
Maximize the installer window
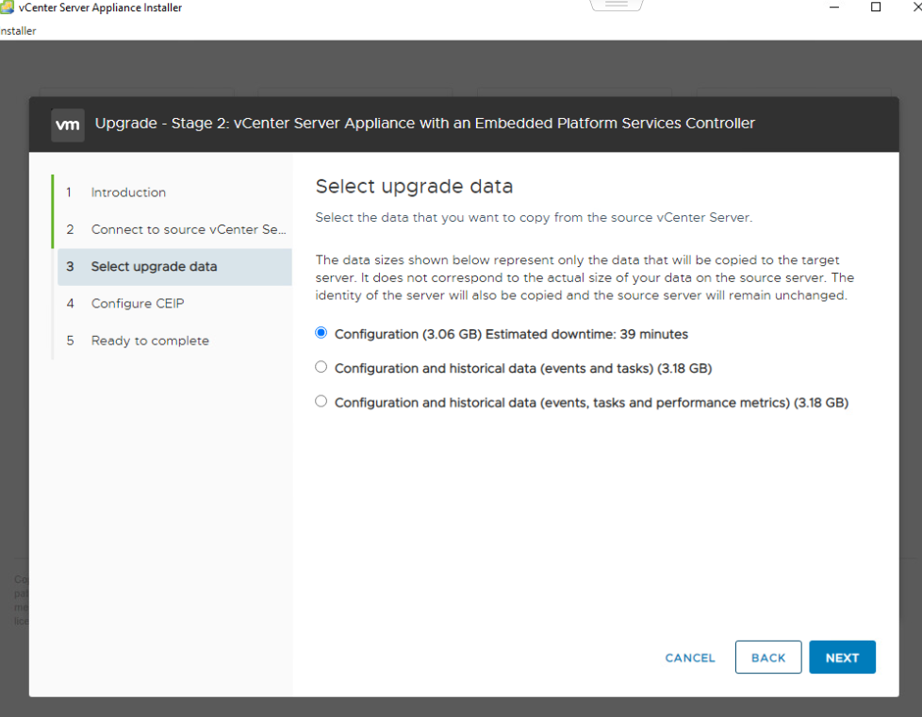pos(876,7)
